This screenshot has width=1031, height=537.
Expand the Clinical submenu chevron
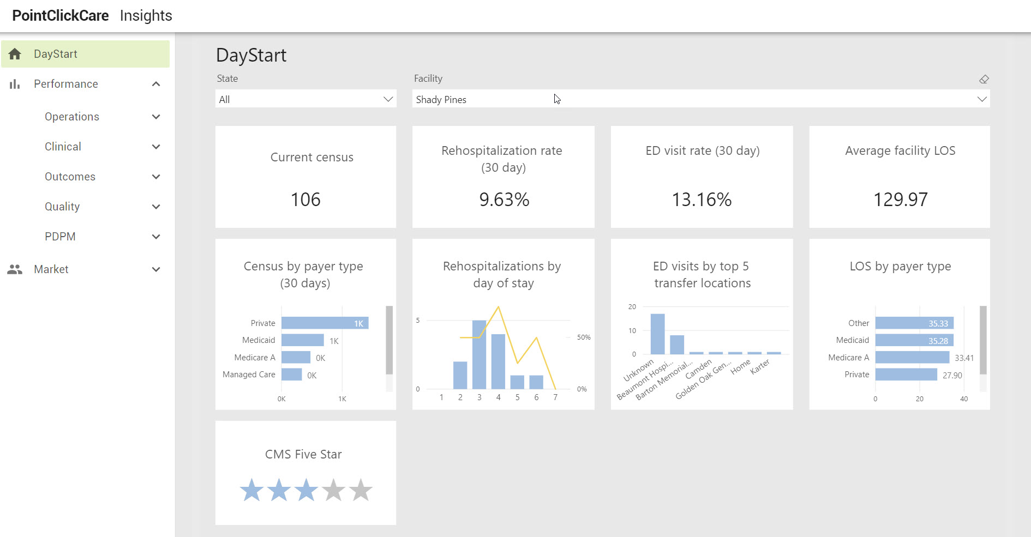[x=156, y=147]
